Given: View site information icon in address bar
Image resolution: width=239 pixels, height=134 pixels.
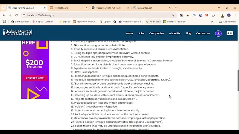Looking at the screenshot, I should 24,15.
